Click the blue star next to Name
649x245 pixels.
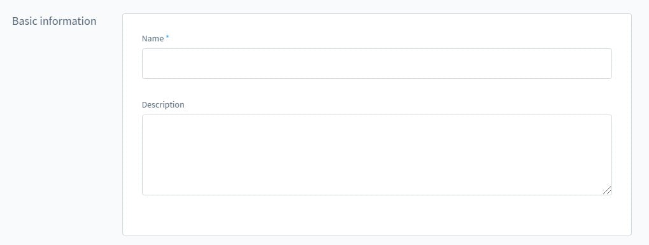(168, 38)
